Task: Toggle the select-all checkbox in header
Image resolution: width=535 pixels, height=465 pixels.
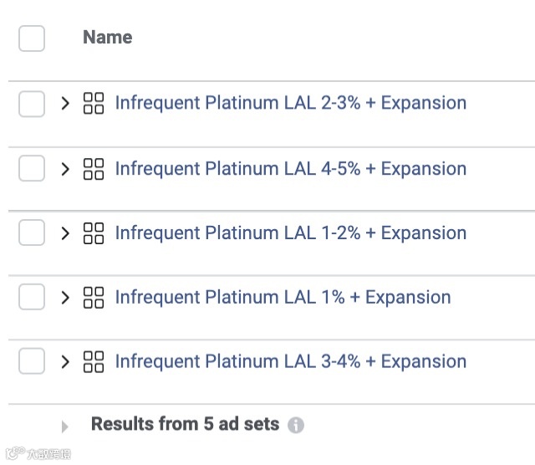Action: (x=32, y=38)
